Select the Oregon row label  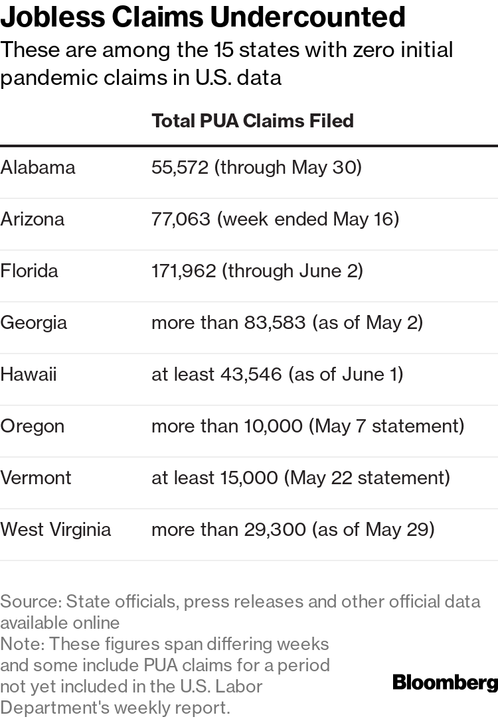click(32, 426)
